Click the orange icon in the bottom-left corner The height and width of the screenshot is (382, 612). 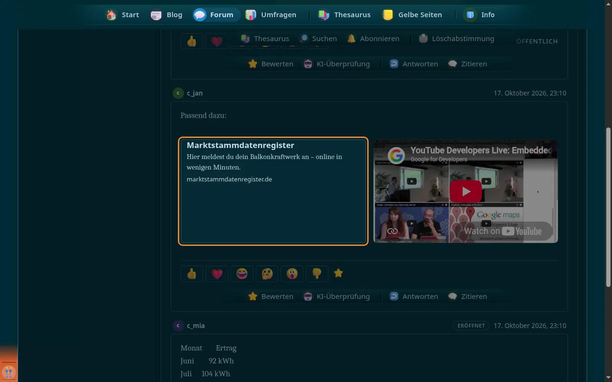pos(9,371)
